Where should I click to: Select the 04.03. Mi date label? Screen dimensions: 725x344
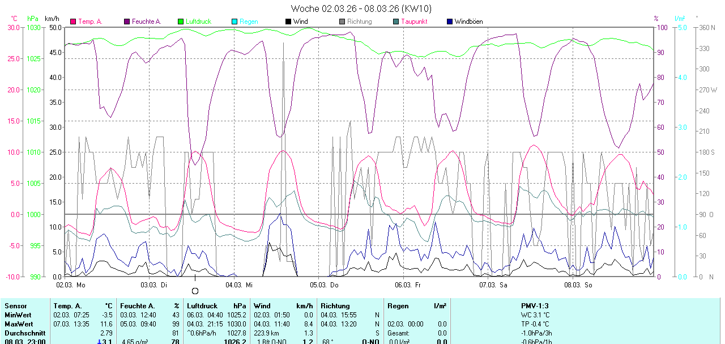click(238, 285)
